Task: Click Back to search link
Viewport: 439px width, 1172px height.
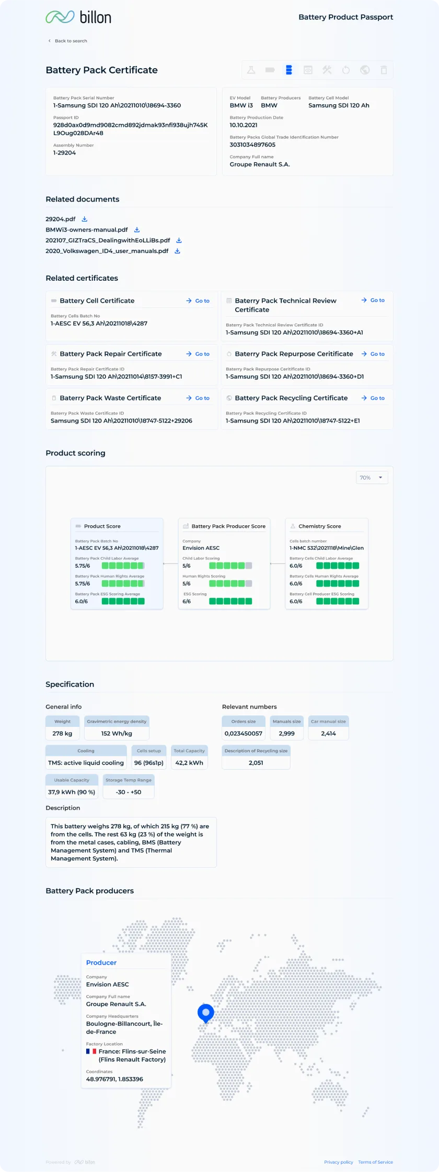Action: pyautogui.click(x=68, y=41)
